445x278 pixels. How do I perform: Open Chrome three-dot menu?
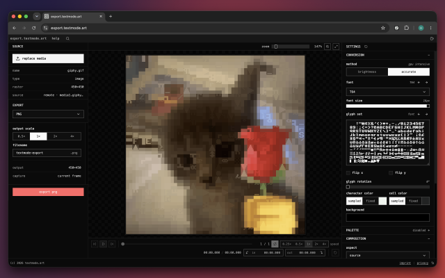[431, 28]
